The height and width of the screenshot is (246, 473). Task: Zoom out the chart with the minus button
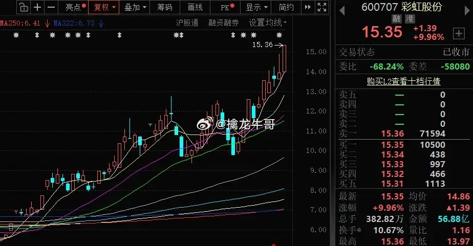pyautogui.click(x=51, y=7)
